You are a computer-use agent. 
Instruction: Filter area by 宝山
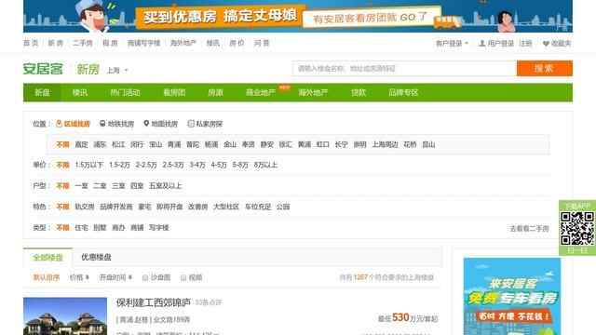click(x=156, y=144)
